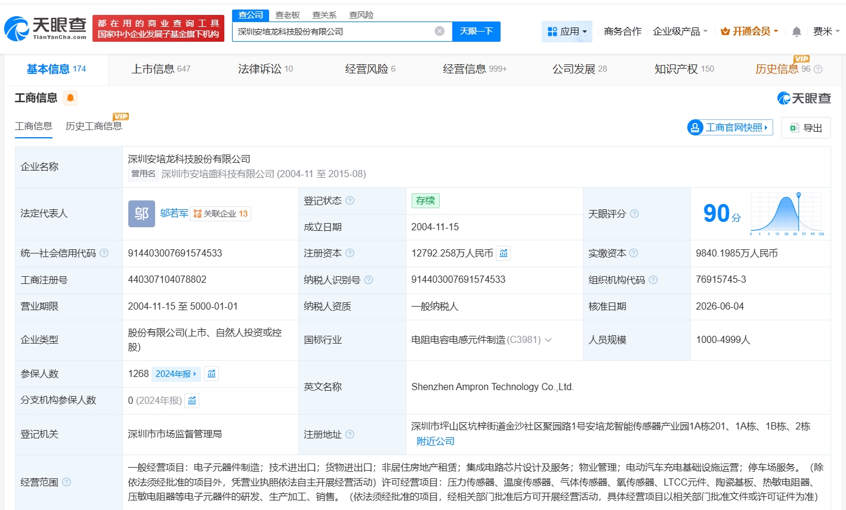Switch to the 查风险 search tab
This screenshot has height=510, width=846.
click(362, 15)
